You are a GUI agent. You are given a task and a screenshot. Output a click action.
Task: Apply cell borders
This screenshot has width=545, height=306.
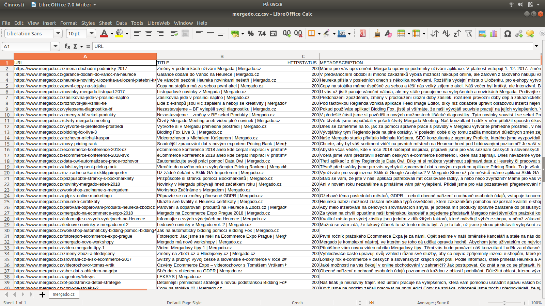(311, 34)
